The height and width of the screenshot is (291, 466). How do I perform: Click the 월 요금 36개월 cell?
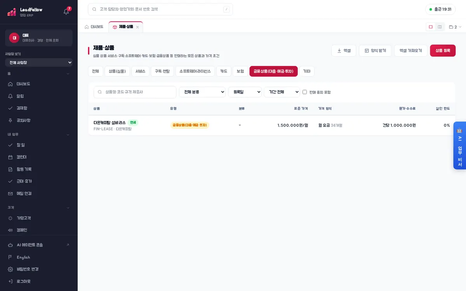pos(330,125)
